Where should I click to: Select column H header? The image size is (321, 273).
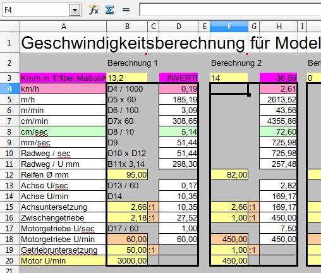[x=279, y=27]
